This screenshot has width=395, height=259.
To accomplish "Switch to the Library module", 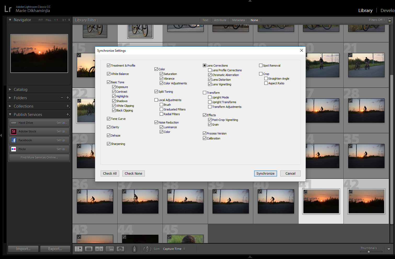I will tap(365, 10).
